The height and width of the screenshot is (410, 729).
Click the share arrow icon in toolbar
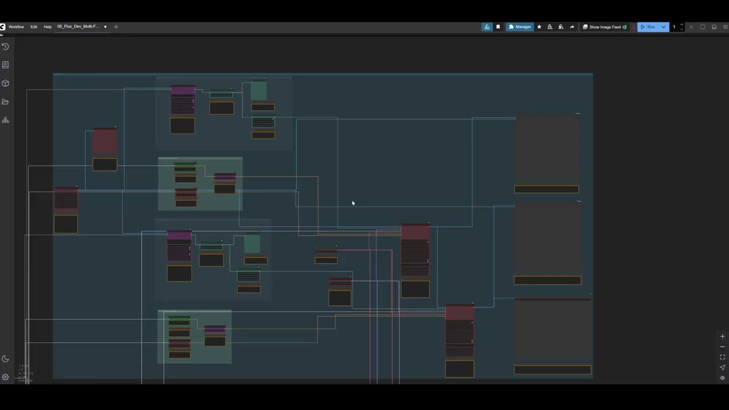[x=572, y=27]
